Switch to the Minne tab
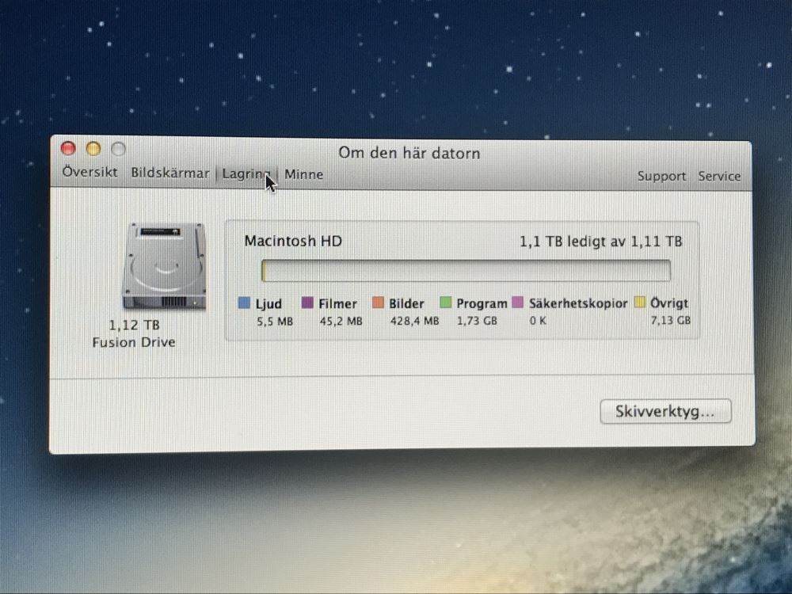The width and height of the screenshot is (792, 594). [x=303, y=174]
